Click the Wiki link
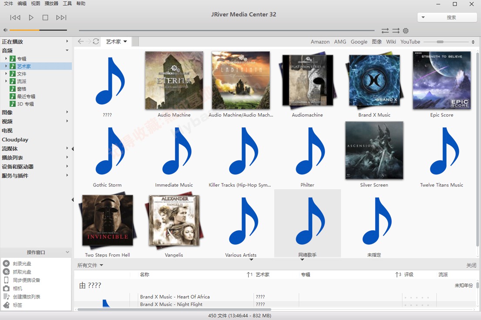 pos(391,42)
